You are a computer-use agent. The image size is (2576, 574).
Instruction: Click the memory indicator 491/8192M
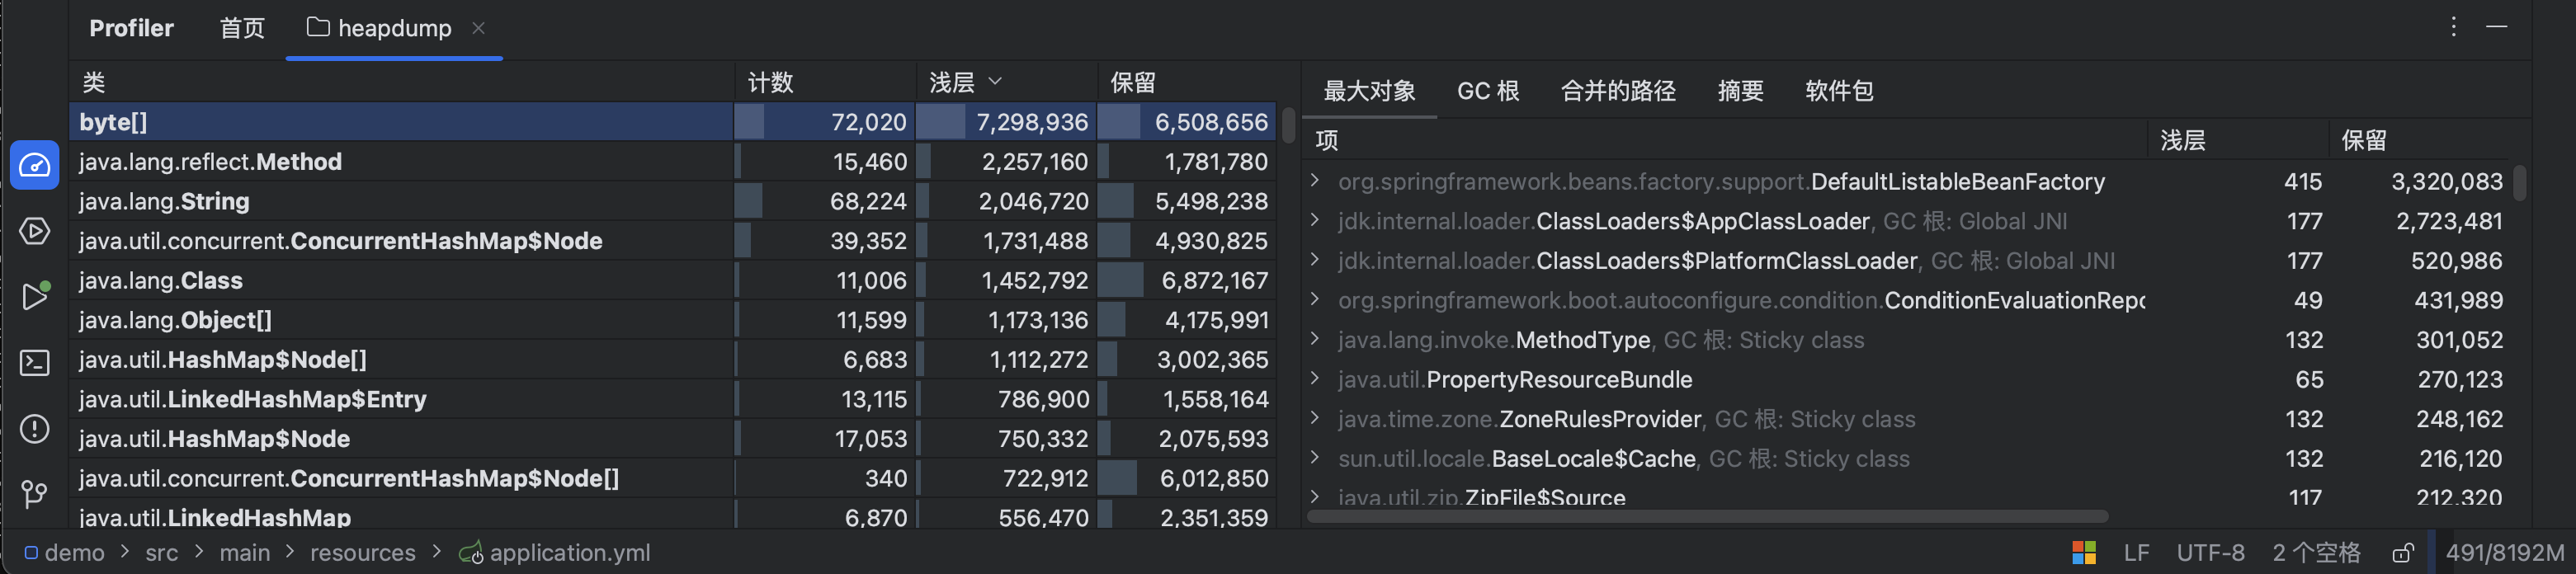click(2504, 553)
